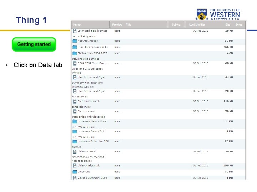Click the Title column header
The height and width of the screenshot is (192, 257).
128,25
